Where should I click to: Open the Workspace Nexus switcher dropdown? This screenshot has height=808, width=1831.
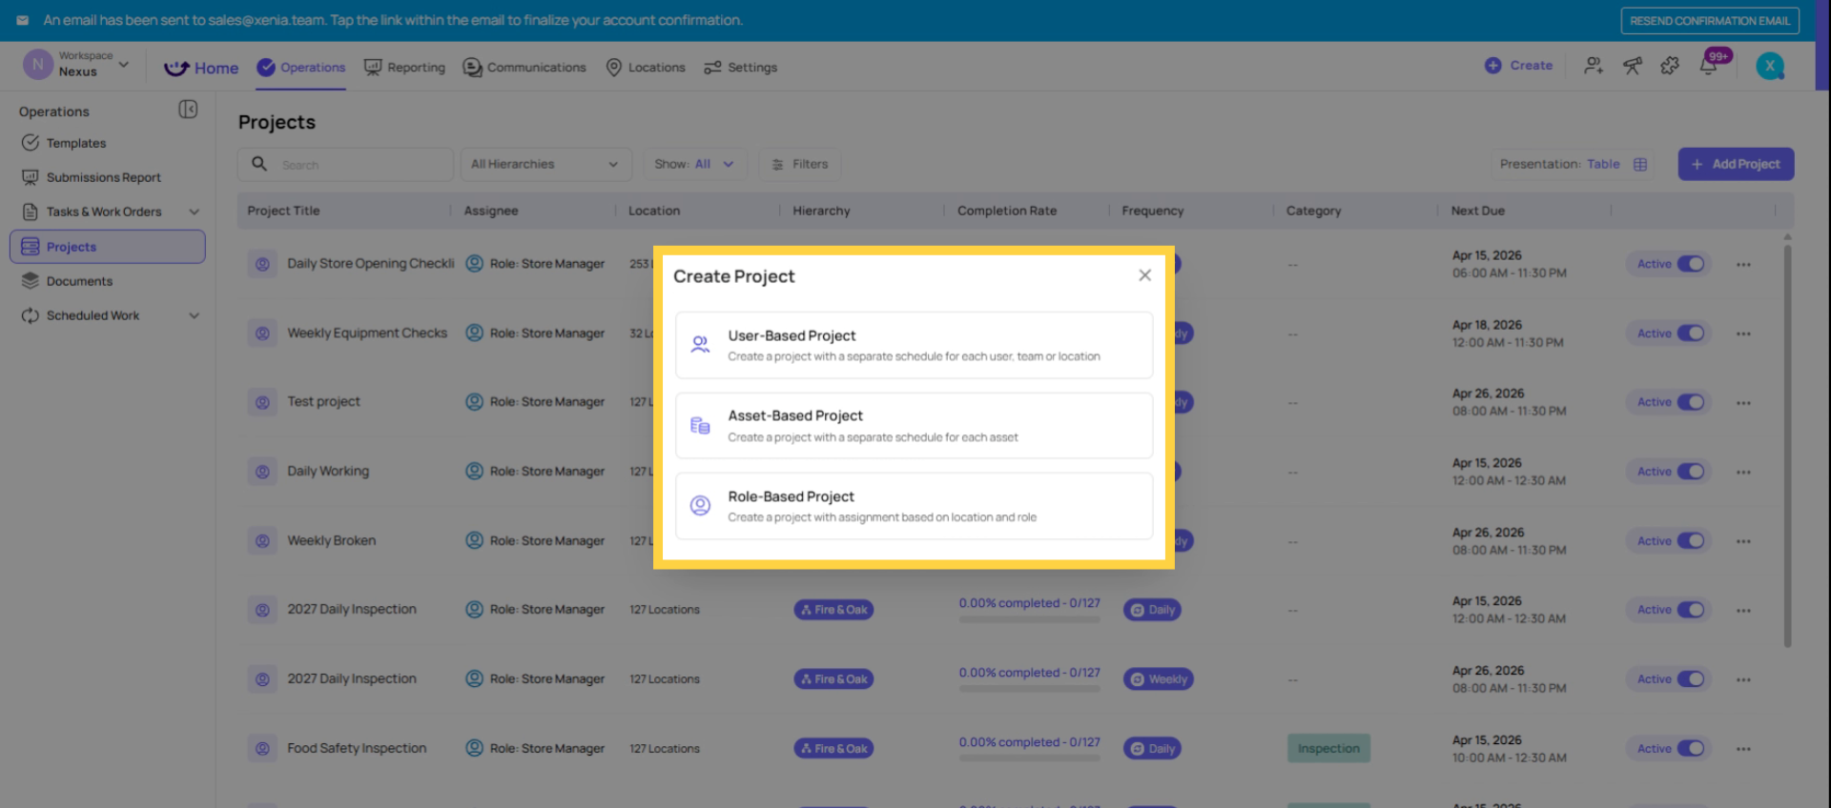76,65
